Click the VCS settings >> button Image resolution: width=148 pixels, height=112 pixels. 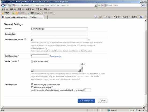(86, 101)
